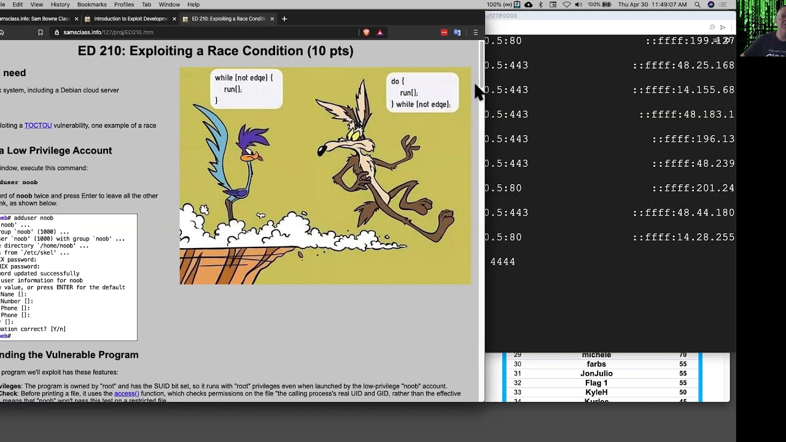The width and height of the screenshot is (786, 442).
Task: Click the circled minus icon in right window
Action: 712,27
